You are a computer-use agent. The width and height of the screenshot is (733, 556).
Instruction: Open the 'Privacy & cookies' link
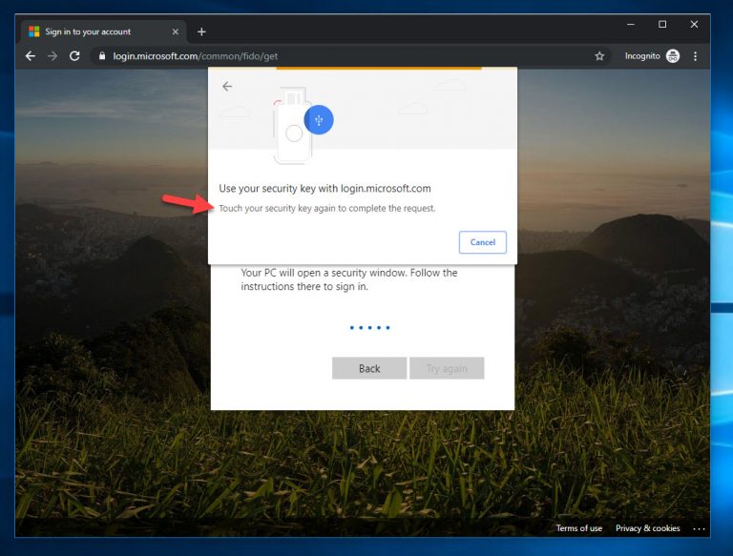(x=647, y=528)
